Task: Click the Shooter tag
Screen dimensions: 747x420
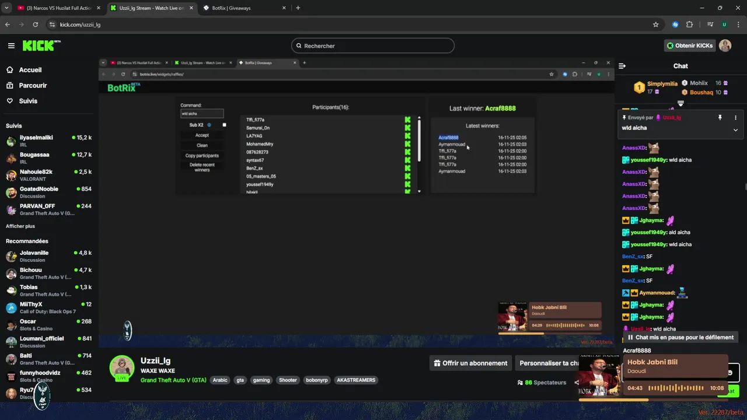Action: tap(288, 380)
